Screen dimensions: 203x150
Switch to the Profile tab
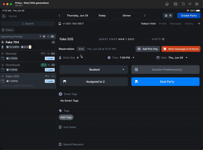(163, 24)
